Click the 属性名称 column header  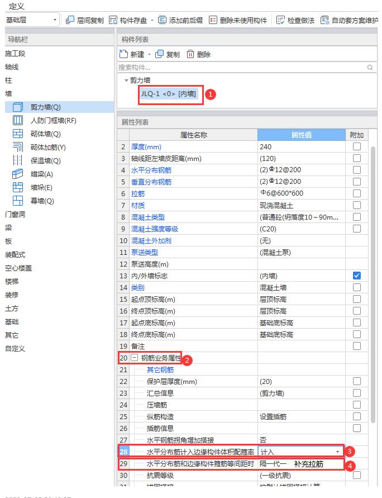click(x=194, y=135)
